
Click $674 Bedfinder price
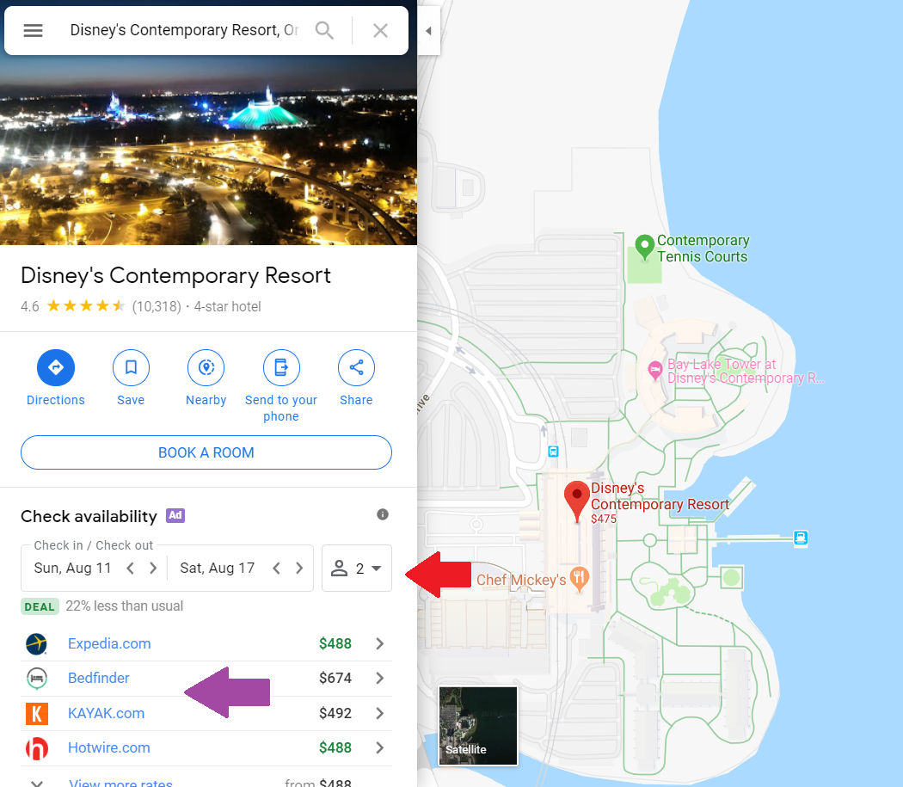pos(335,678)
